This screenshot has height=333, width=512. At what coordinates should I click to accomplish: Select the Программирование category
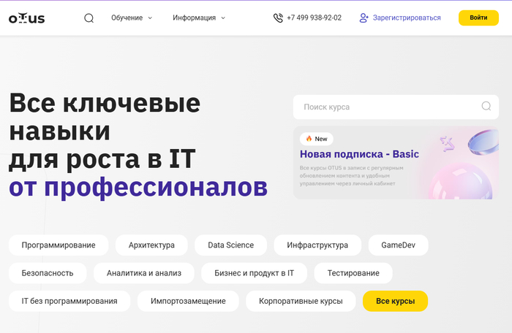point(59,245)
